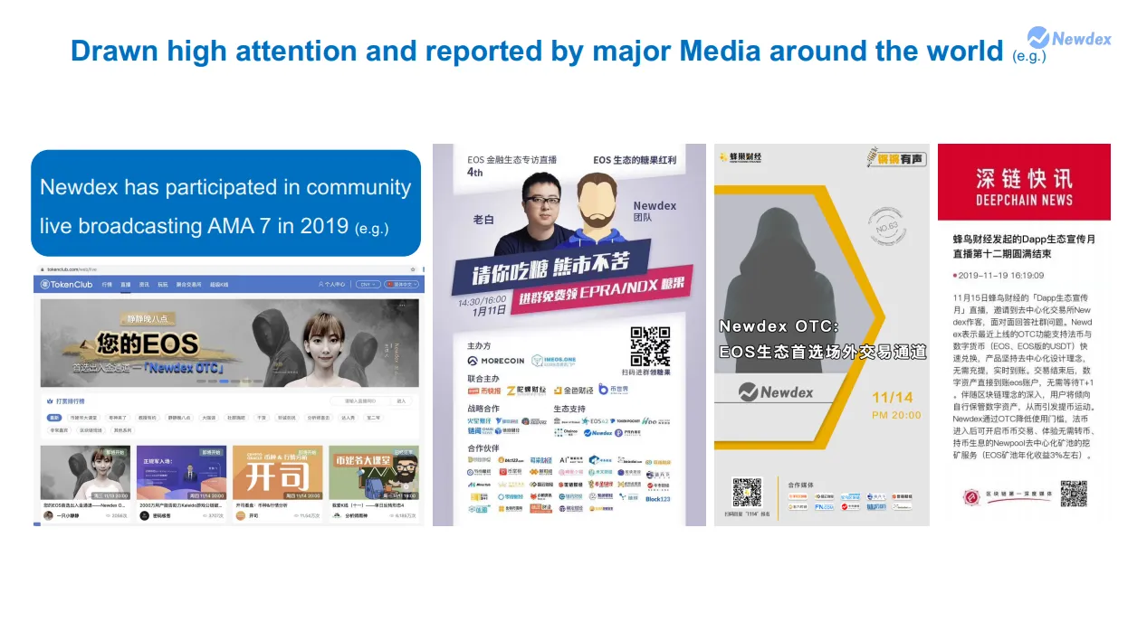
Task: Click the 进群免费领 EPRA/NDX 糖果 pink banner
Action: 600,289
